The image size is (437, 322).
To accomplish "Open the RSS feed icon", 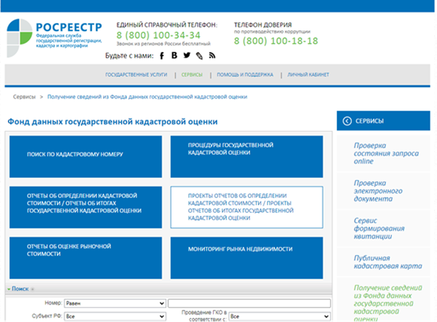I will (212, 56).
